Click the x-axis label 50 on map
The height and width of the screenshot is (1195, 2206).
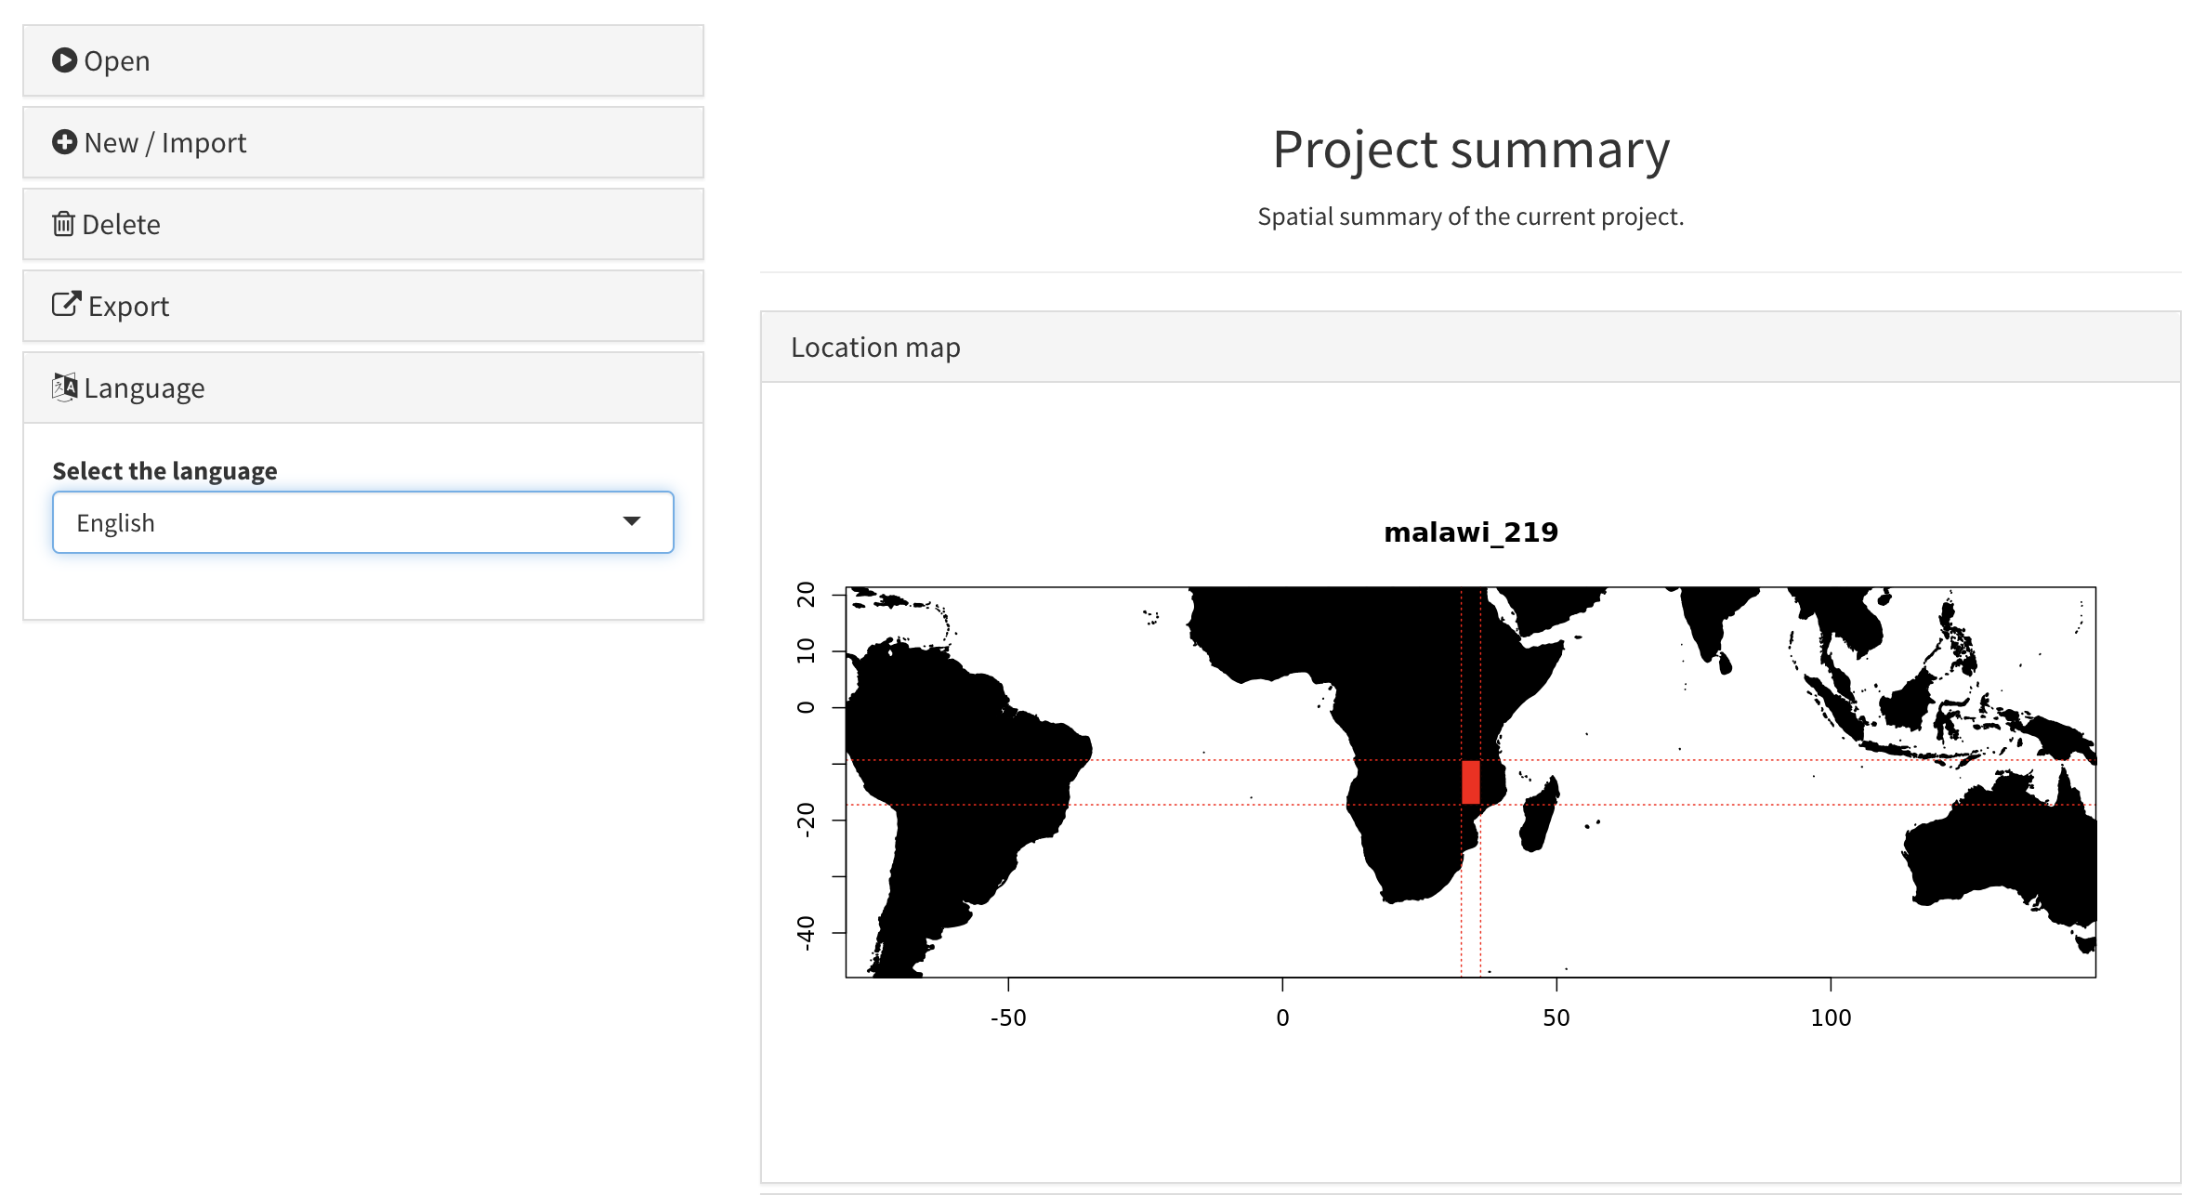tap(1556, 1018)
